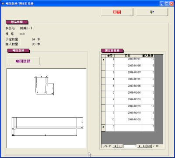Image resolution: width=175 pixels, height=158 pixels.
Task: Click the date cell in row 3
Action: click(128, 74)
